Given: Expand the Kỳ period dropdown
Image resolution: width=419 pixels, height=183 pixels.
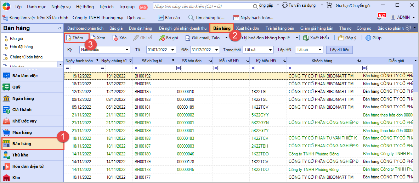Looking at the screenshot, I should point(127,50).
